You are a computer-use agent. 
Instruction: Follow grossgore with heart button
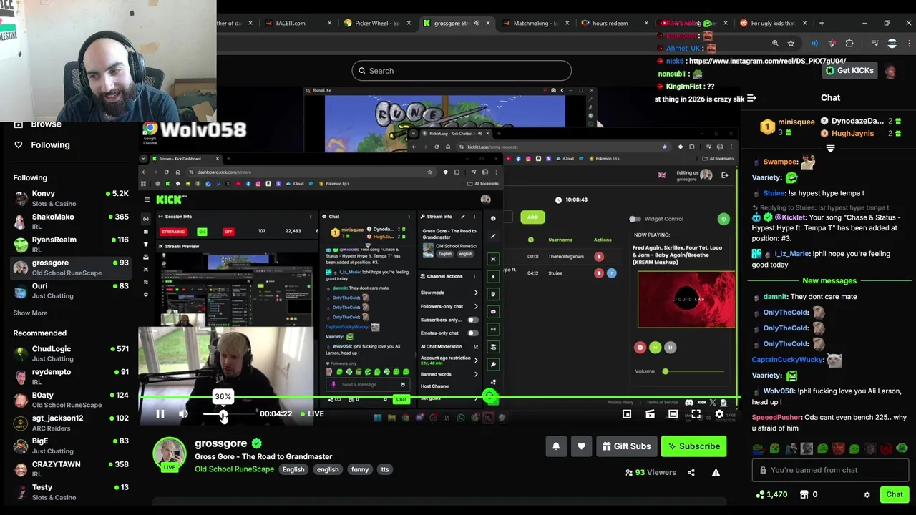pyautogui.click(x=581, y=446)
